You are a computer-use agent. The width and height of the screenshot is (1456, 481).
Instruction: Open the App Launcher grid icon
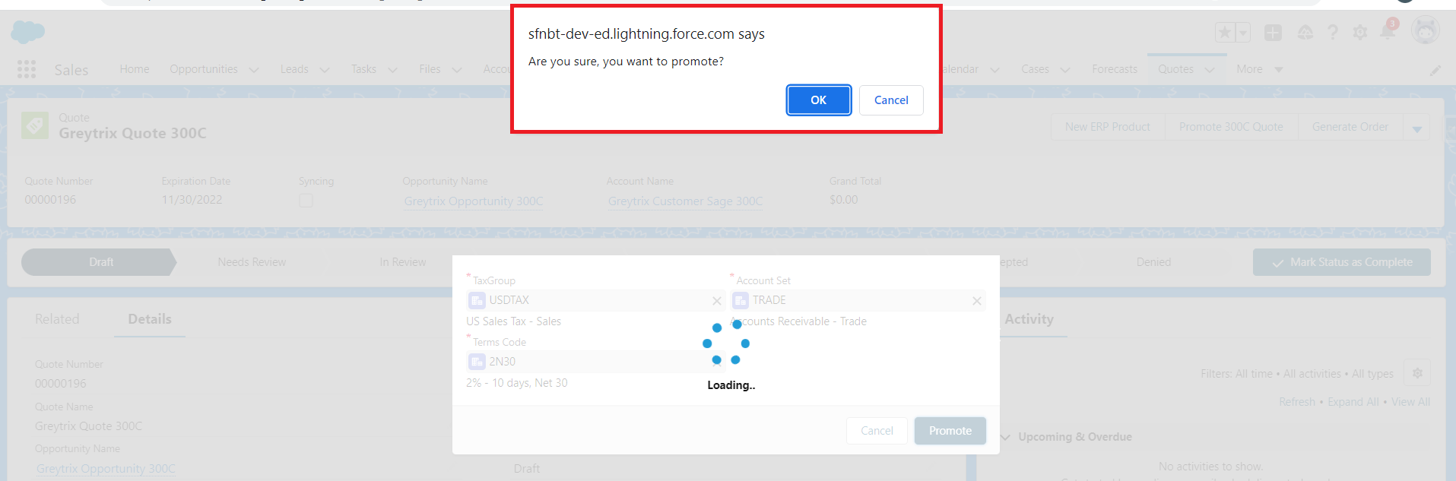27,69
